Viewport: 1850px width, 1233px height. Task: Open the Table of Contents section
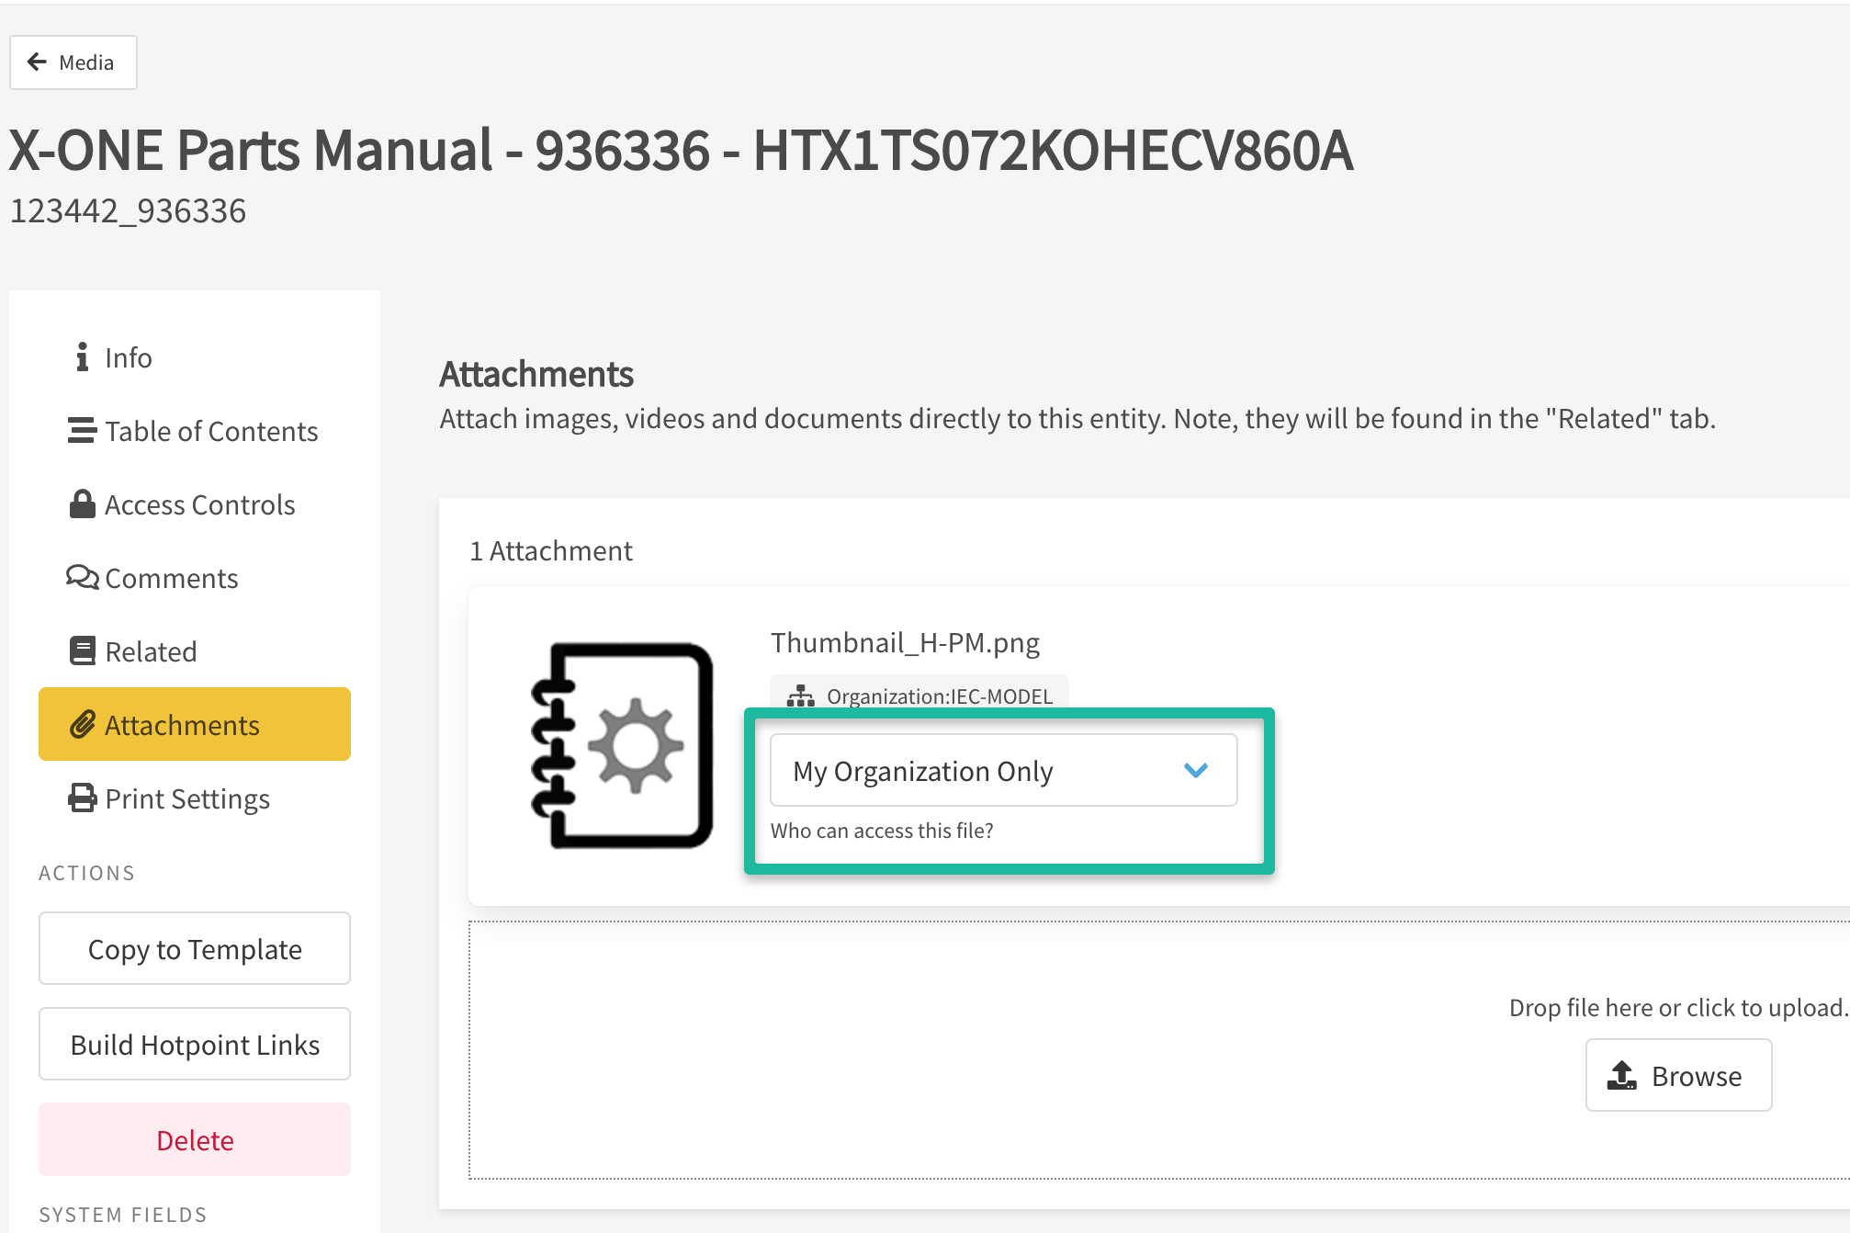click(x=210, y=431)
